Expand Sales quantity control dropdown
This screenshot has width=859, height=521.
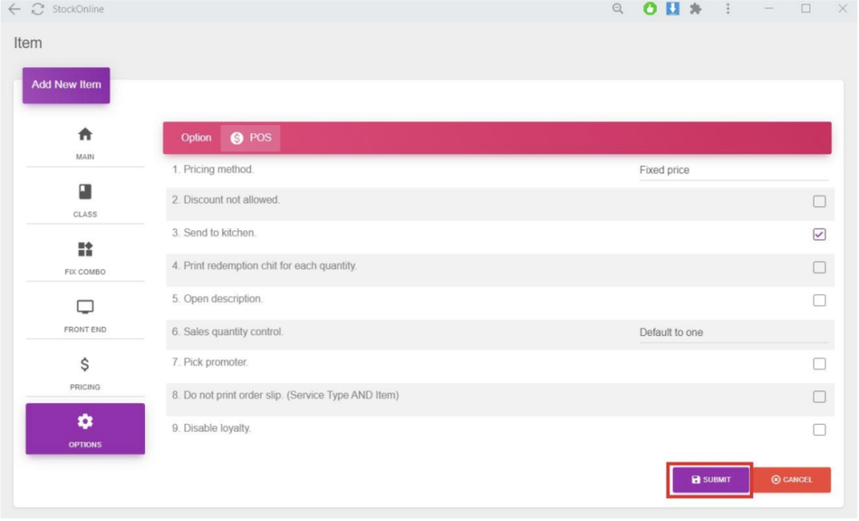point(732,333)
